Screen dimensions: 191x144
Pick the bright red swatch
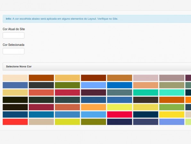point(15,122)
